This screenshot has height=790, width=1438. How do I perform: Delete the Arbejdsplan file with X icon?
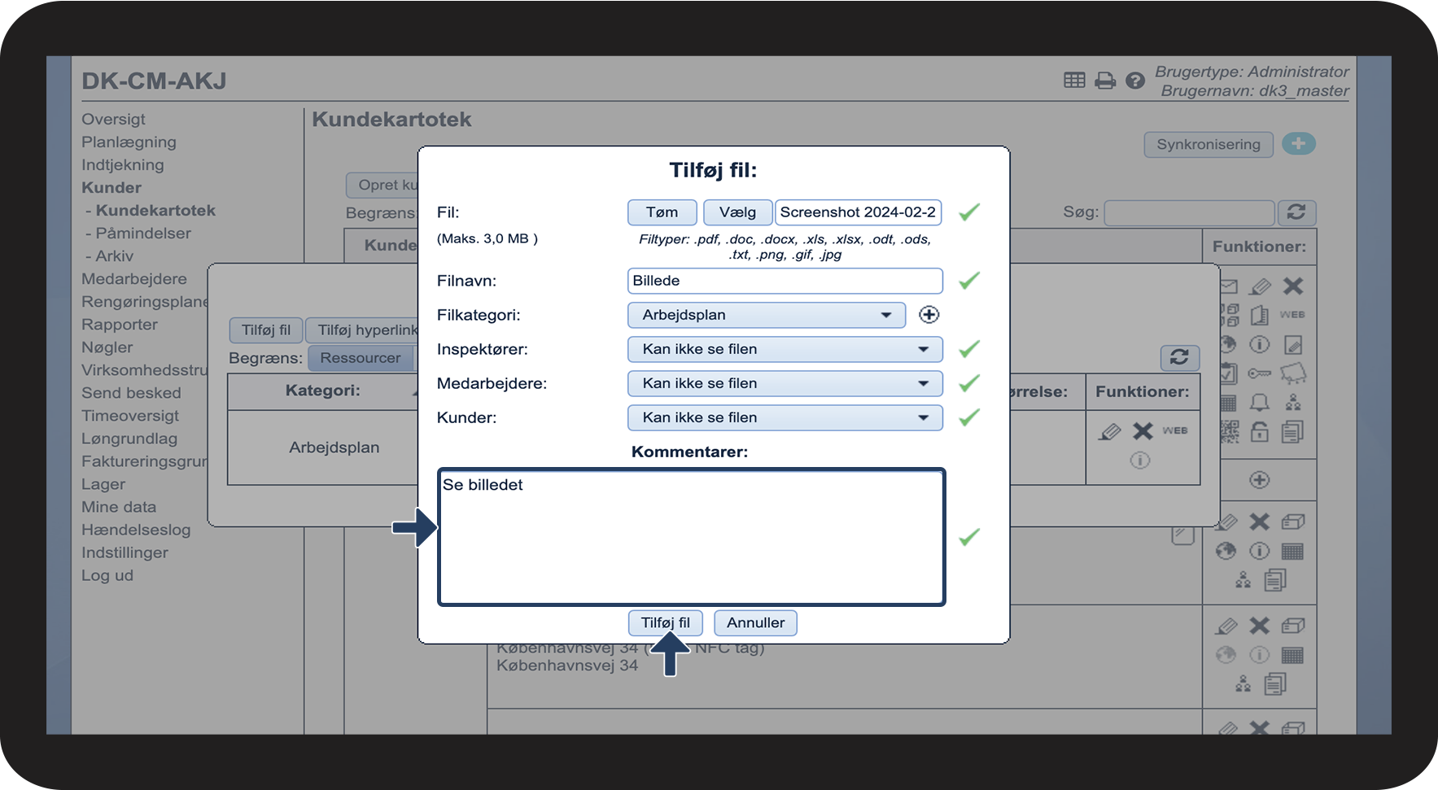click(1143, 431)
